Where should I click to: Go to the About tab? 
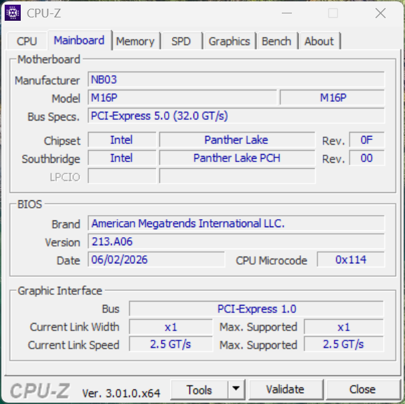click(319, 41)
